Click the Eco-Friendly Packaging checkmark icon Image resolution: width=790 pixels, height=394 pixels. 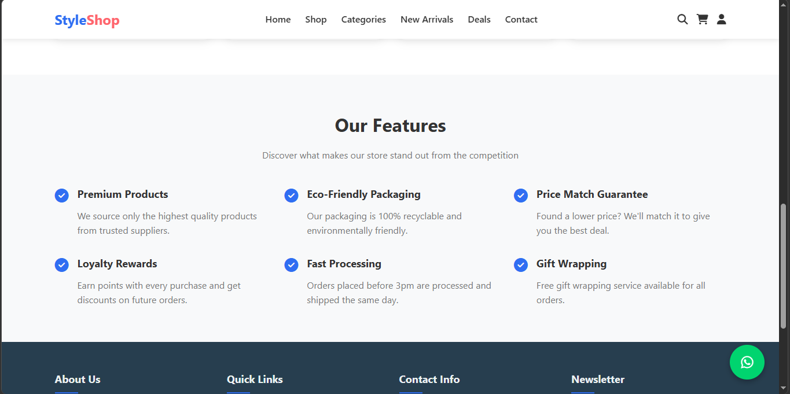click(x=291, y=196)
